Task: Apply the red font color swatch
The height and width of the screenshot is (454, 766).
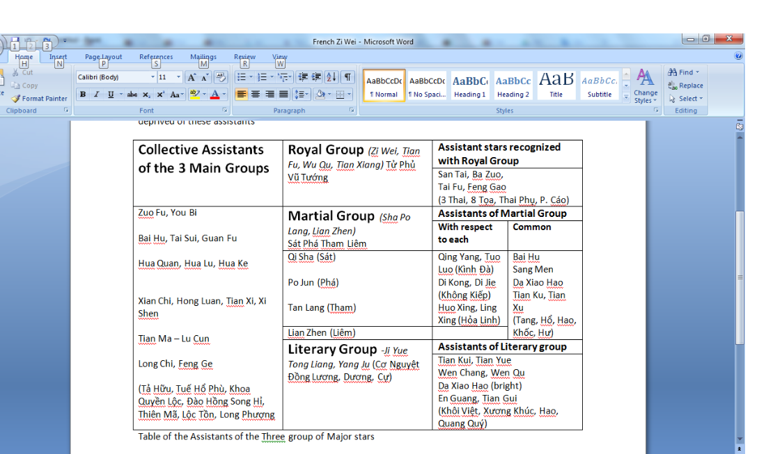Action: click(x=215, y=95)
